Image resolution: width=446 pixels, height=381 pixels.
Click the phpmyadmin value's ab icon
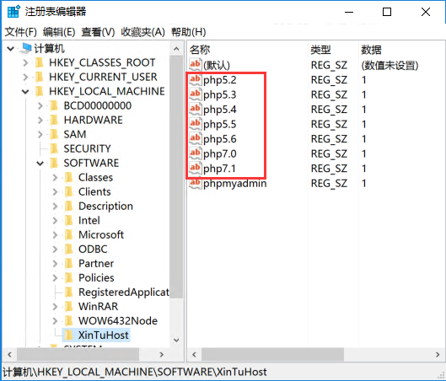(196, 183)
